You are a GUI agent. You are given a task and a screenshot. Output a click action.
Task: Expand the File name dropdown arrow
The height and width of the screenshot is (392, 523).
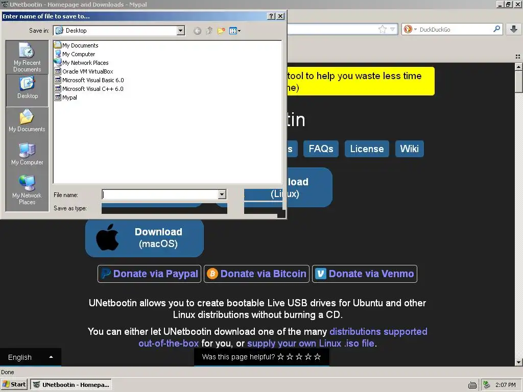[x=222, y=194]
